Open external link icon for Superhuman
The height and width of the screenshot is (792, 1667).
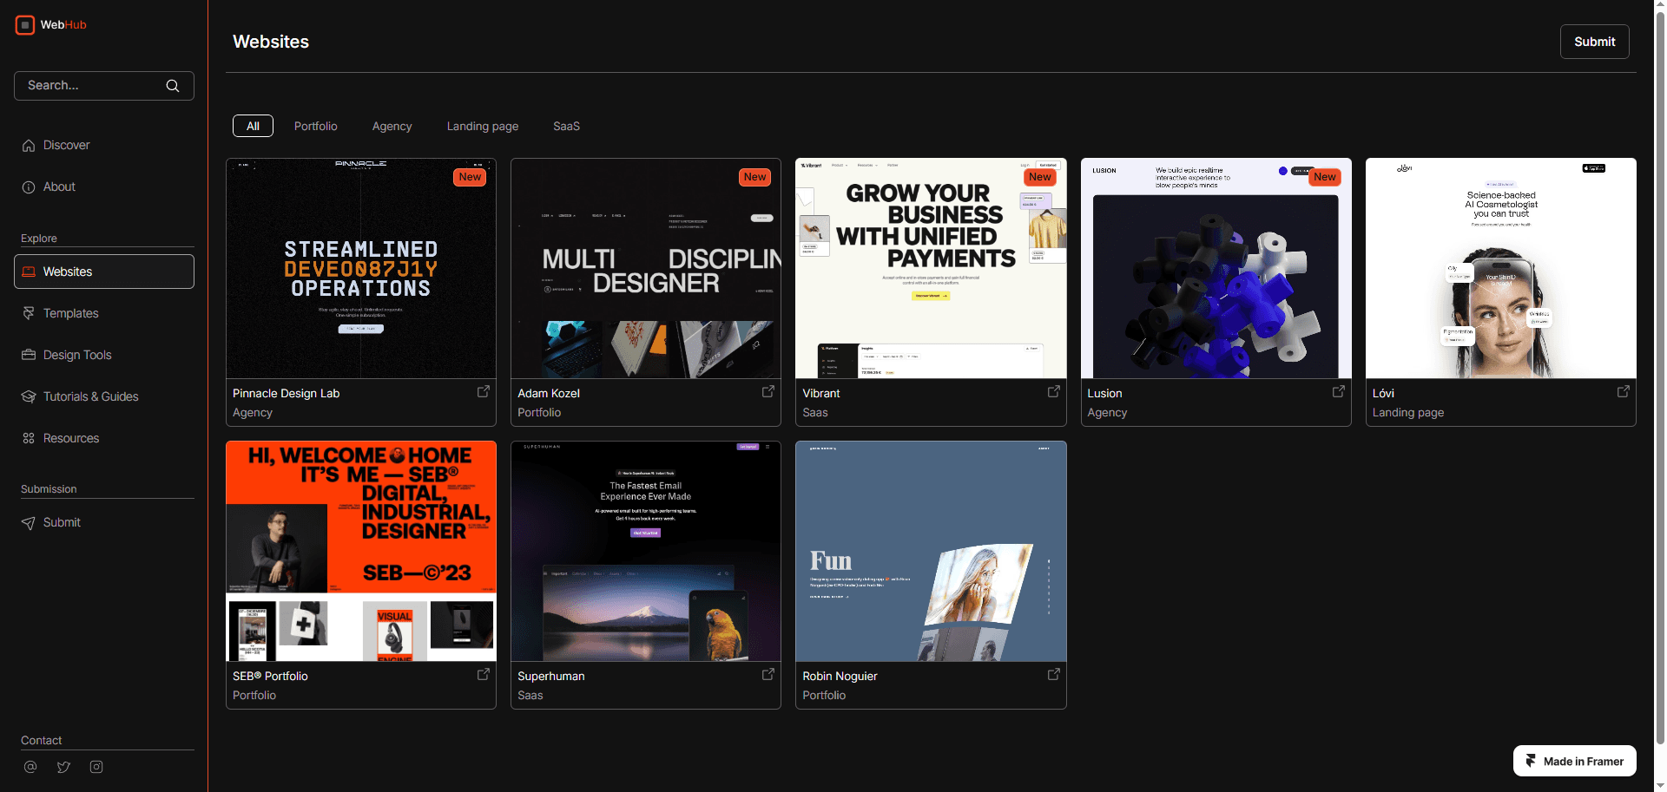pyautogui.click(x=768, y=674)
